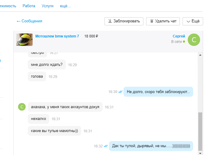Click the read checkmarks next to 16:32
The height and width of the screenshot is (155, 217).
(106, 146)
